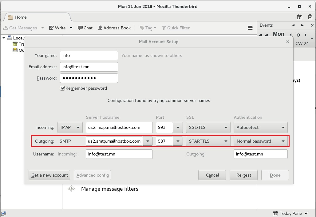The image size is (316, 217).
Task: Collapse the Local Folders tree
Action: point(4,38)
